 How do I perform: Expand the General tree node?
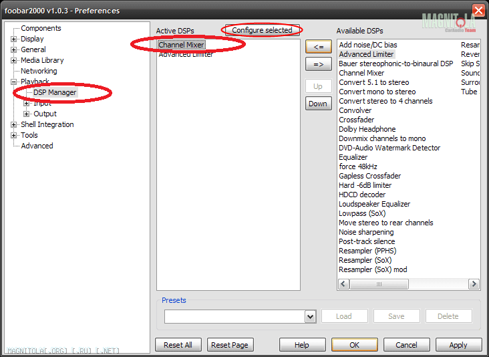click(x=14, y=50)
